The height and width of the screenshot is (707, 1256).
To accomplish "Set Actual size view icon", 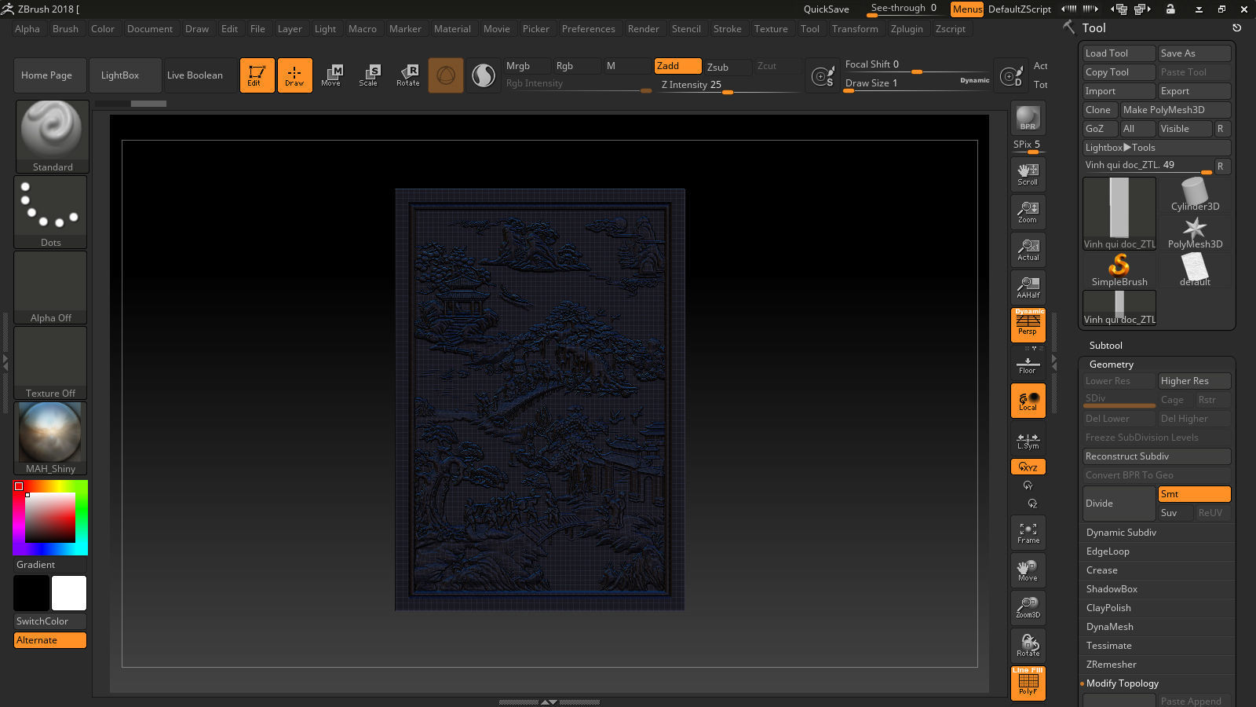I will tap(1028, 250).
